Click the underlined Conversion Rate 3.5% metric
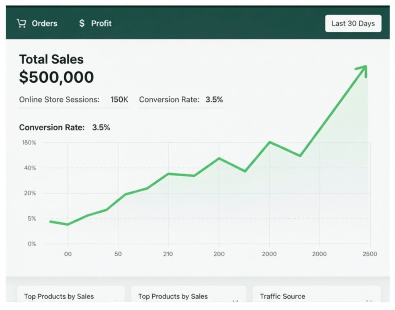 coord(181,100)
